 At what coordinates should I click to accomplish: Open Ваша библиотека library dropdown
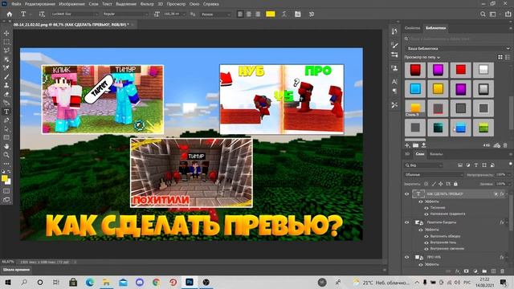(x=458, y=48)
